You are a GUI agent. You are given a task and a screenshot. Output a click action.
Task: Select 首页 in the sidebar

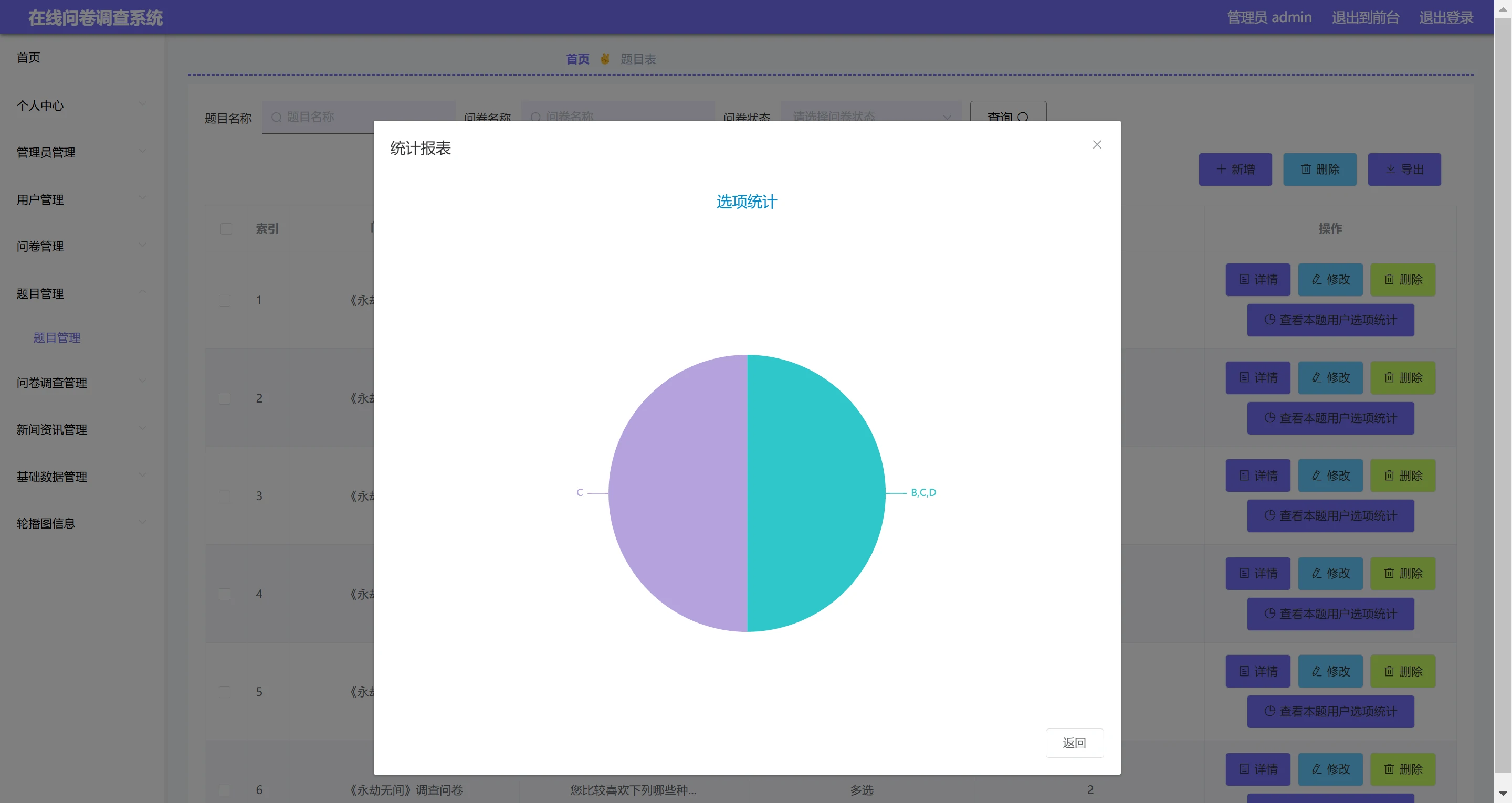pyautogui.click(x=28, y=58)
